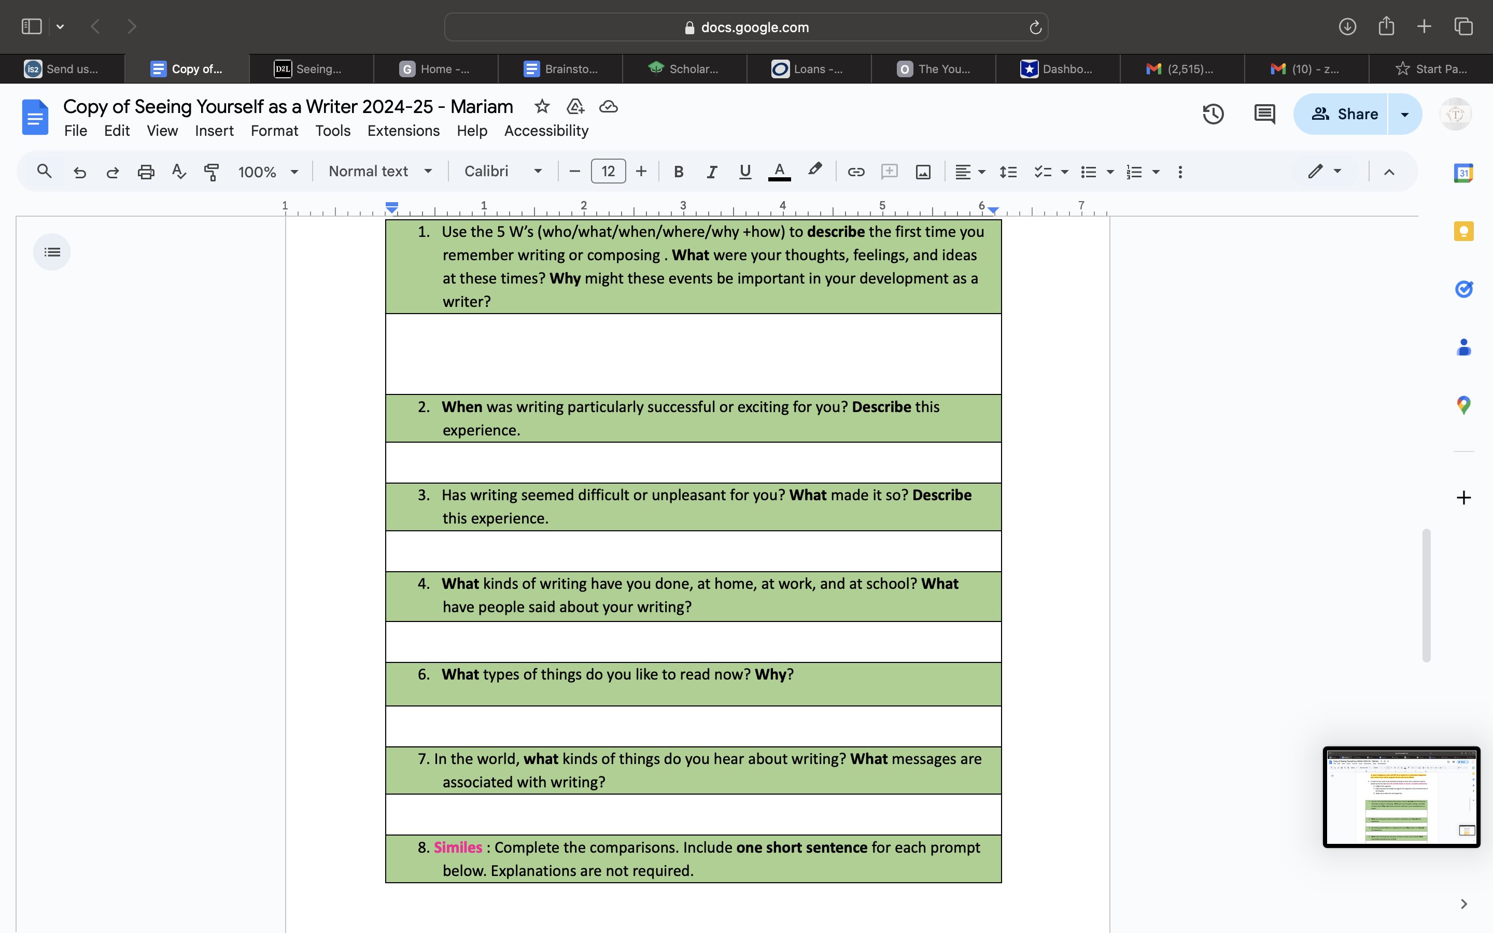Image resolution: width=1493 pixels, height=933 pixels.
Task: Click the Insert image icon
Action: click(923, 172)
